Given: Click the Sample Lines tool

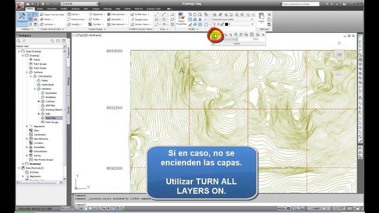Looking at the screenshot, I should (x=139, y=20).
